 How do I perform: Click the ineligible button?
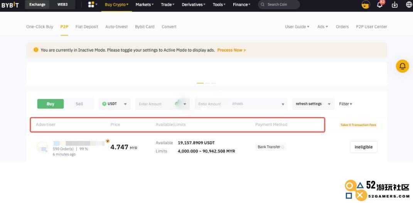pos(364,147)
